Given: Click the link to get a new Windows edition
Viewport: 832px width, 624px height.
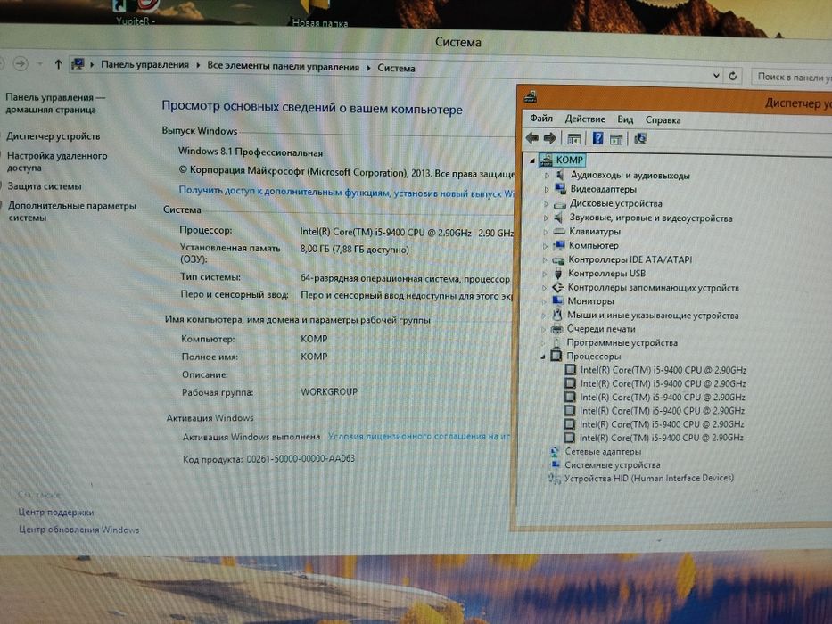Looking at the screenshot, I should pyautogui.click(x=346, y=192).
